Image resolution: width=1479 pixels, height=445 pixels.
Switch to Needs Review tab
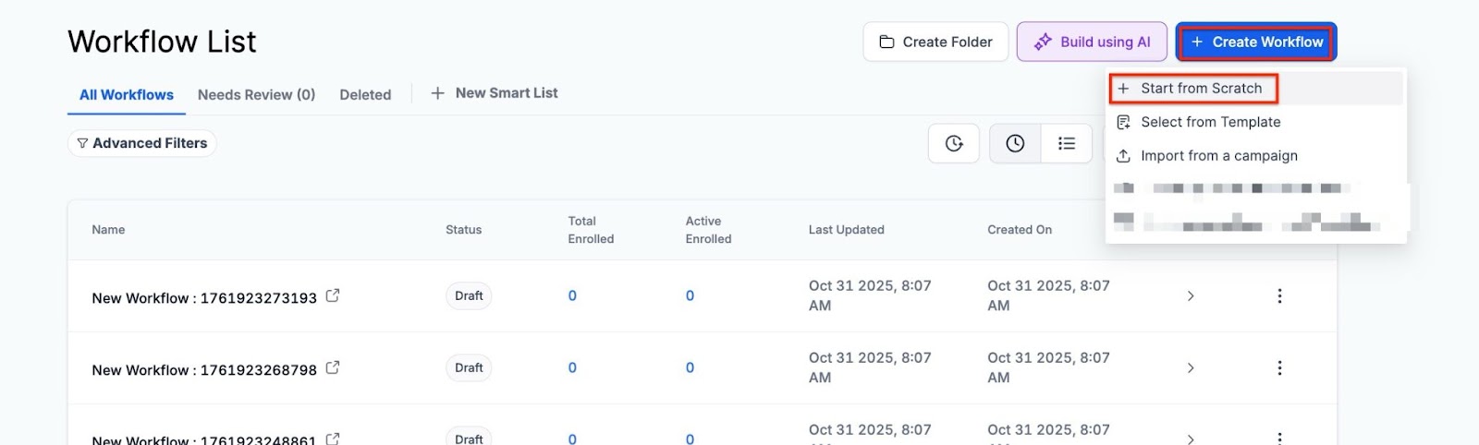pyautogui.click(x=256, y=94)
